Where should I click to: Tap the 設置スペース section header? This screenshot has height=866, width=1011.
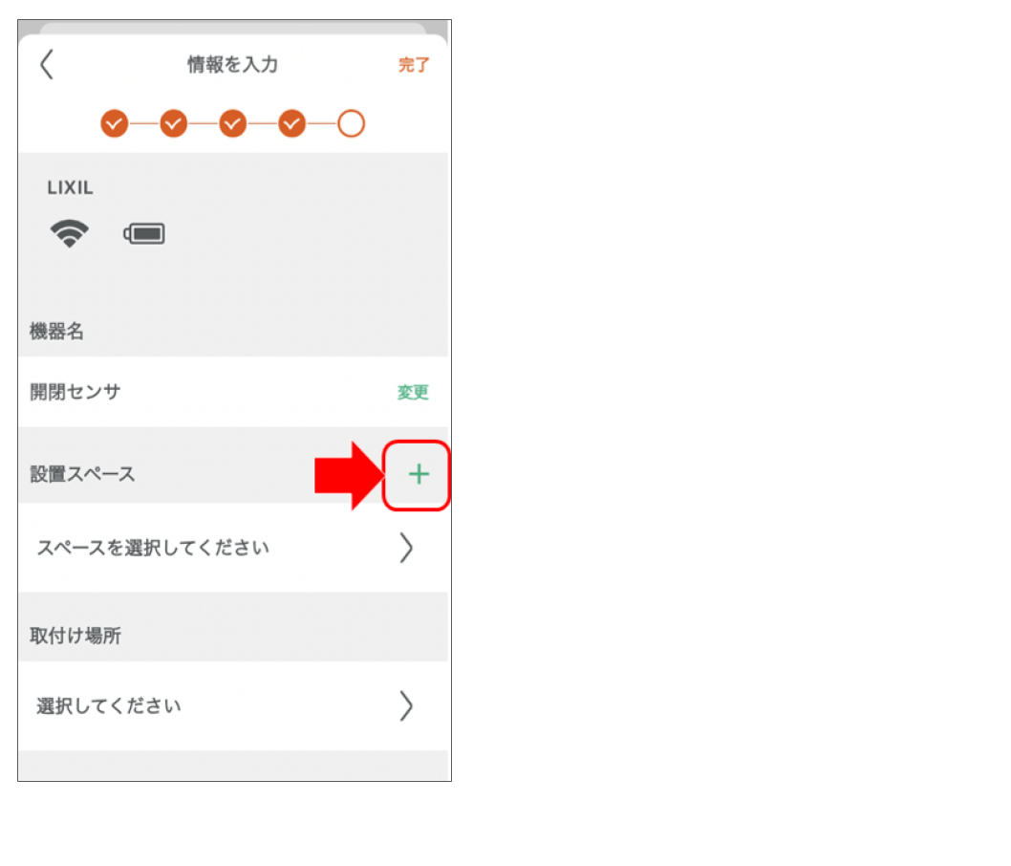point(82,475)
